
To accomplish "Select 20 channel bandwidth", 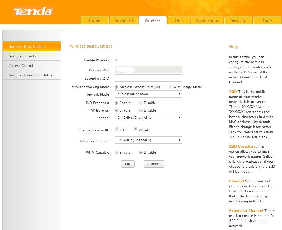I will click(x=116, y=129).
